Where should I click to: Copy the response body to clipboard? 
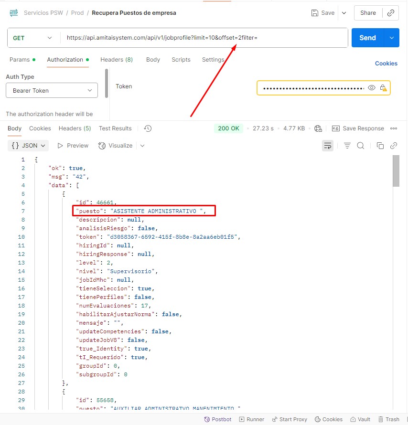tap(380, 146)
